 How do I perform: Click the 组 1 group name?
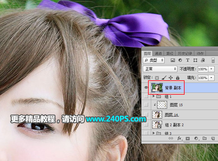168,96
